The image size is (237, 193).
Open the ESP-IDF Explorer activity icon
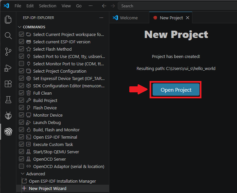[x=8, y=131]
